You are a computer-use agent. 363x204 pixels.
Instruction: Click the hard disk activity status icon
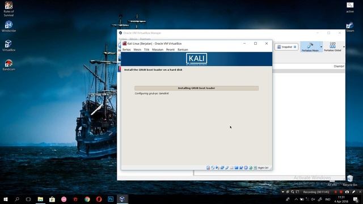[208, 168]
